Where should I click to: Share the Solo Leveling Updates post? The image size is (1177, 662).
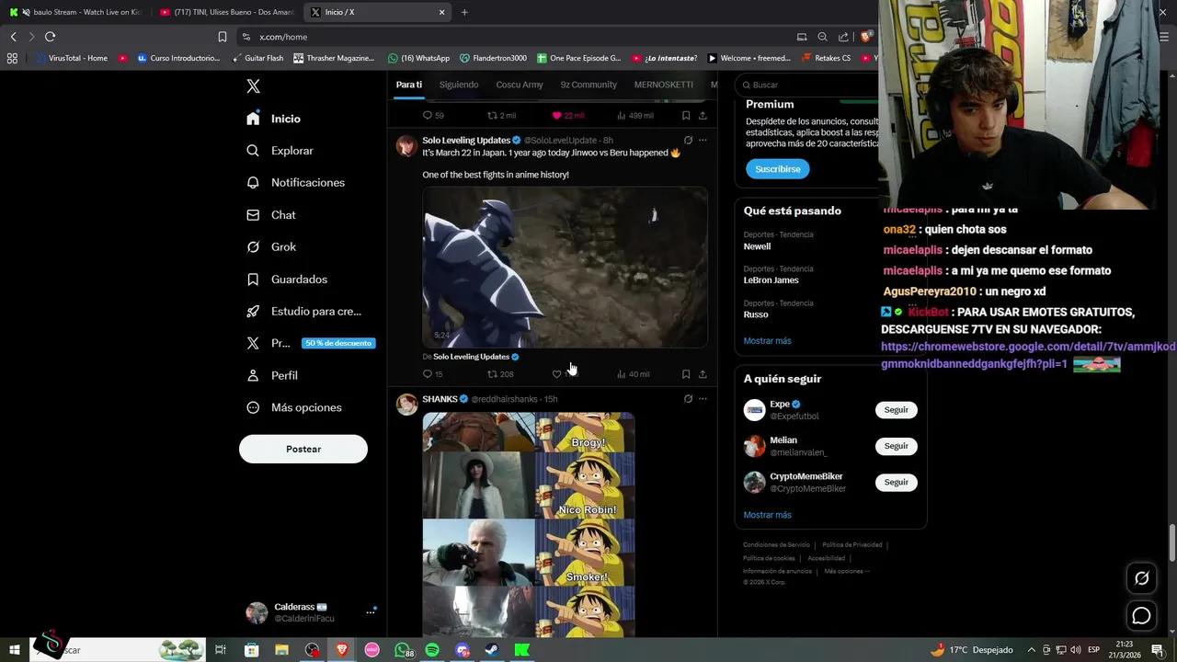point(703,374)
